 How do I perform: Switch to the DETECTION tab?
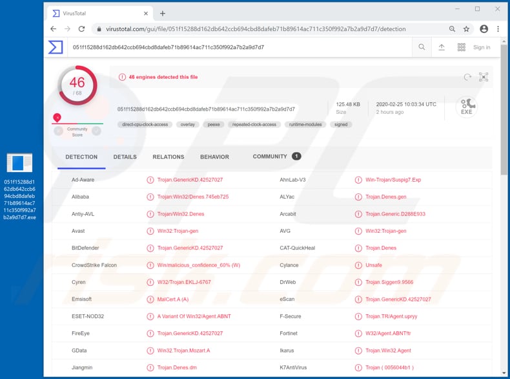click(81, 157)
